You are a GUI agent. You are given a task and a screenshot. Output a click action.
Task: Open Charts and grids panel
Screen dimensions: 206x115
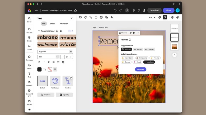pos(29,92)
